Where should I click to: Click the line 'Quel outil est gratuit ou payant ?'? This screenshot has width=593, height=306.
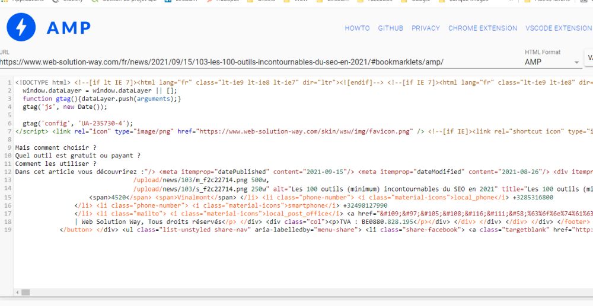pos(78,156)
